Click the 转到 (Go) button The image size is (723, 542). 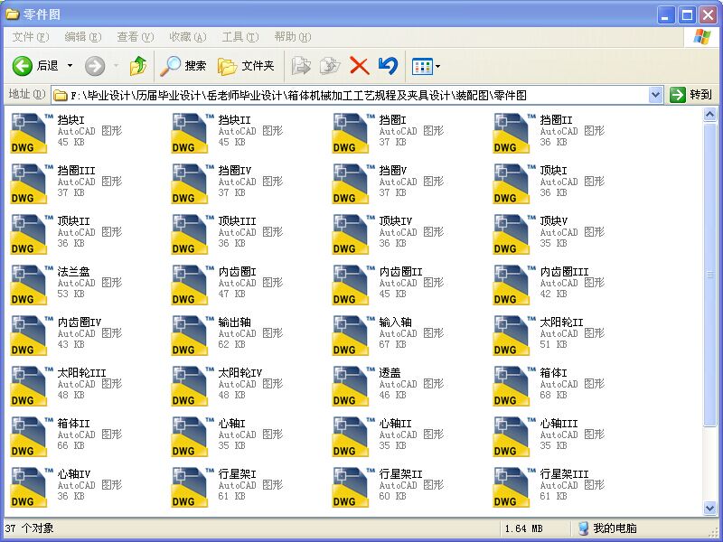(x=690, y=95)
